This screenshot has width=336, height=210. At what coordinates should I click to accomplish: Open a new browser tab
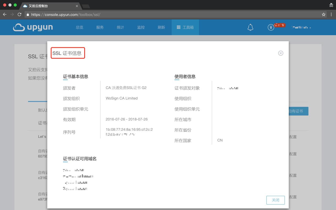86,6
